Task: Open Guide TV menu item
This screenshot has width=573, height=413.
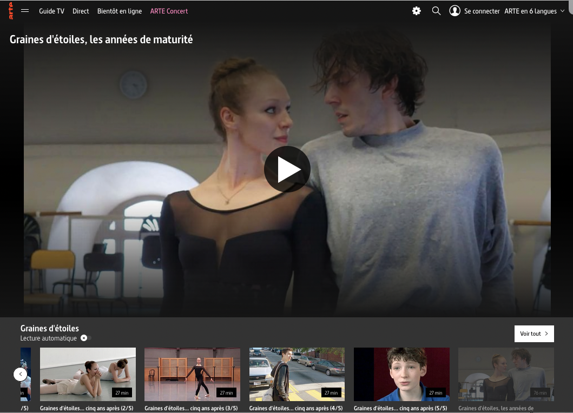Action: [x=51, y=11]
